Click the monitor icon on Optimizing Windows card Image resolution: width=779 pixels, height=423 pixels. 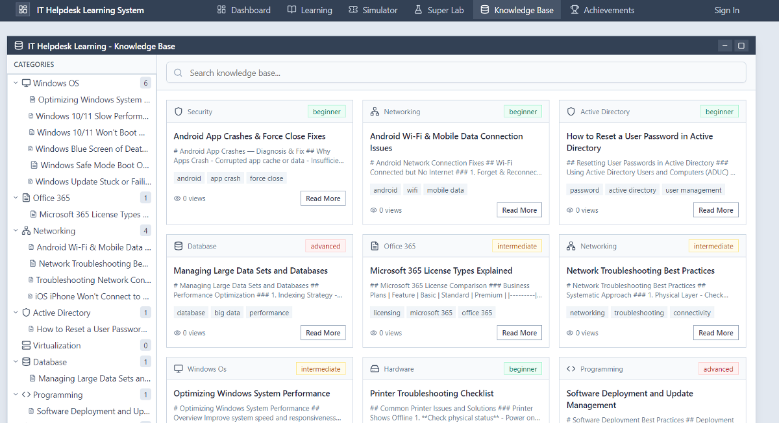[x=179, y=369]
